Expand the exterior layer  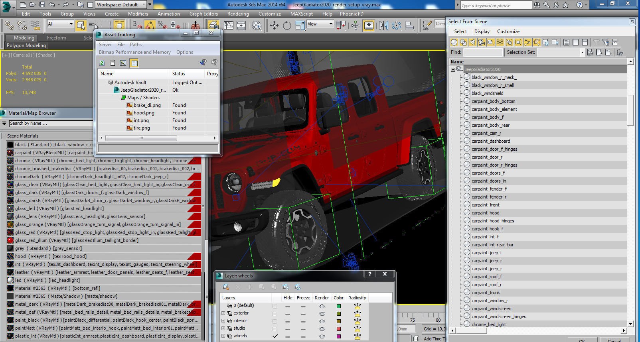[x=223, y=313]
